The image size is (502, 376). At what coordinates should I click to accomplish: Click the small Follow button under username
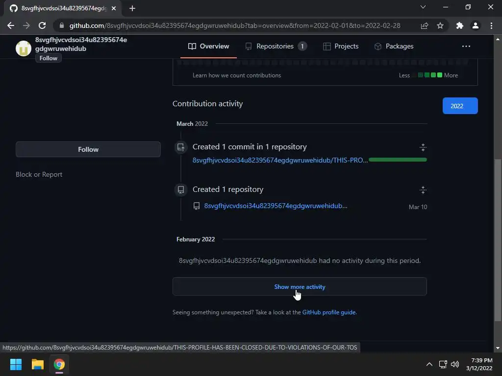[x=49, y=58]
